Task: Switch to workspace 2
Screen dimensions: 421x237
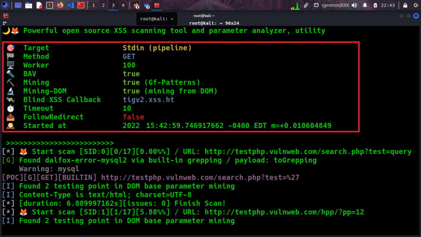Action: [103, 5]
